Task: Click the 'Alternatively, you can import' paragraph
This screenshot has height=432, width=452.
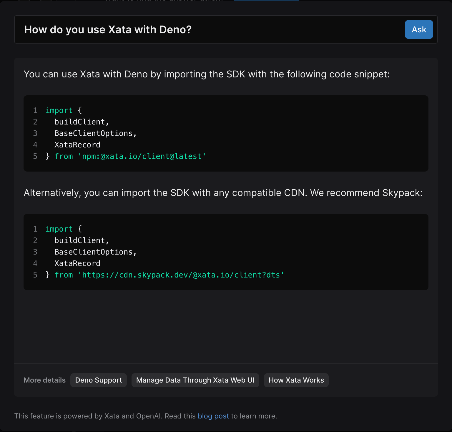Action: click(x=223, y=193)
